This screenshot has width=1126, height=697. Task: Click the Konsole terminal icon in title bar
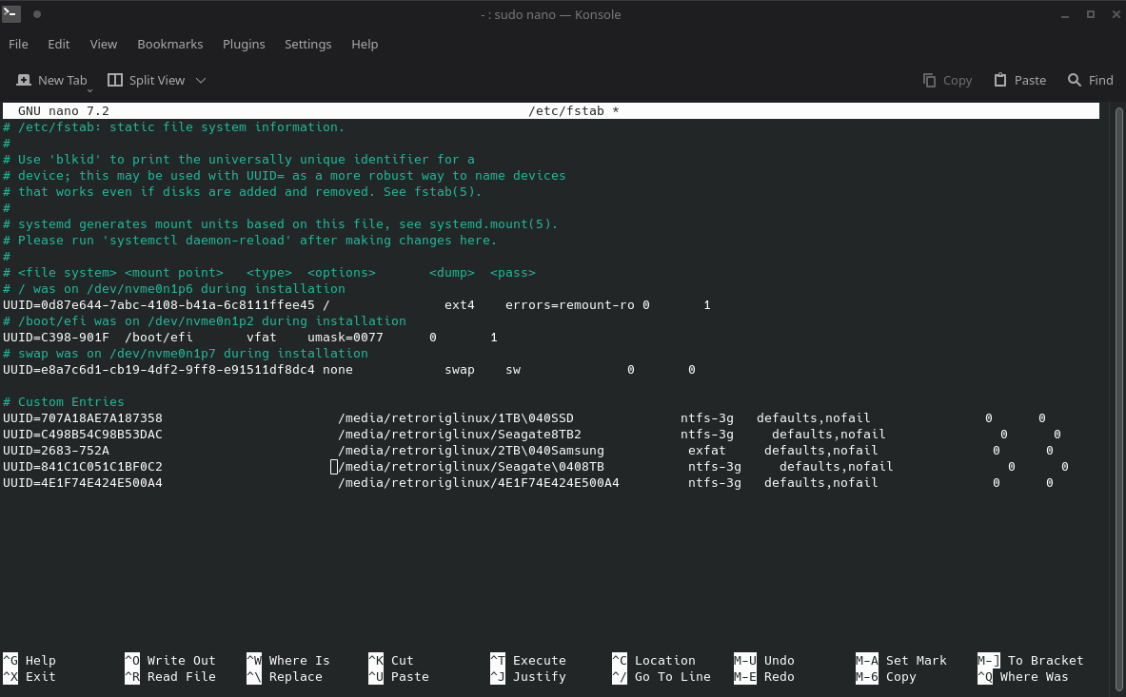tap(10, 14)
